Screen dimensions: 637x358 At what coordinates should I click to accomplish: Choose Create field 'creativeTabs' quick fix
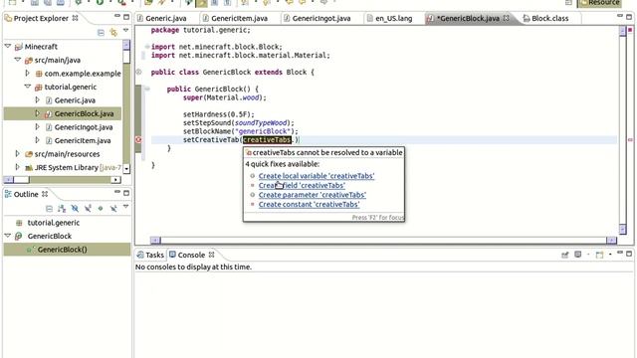(x=302, y=185)
